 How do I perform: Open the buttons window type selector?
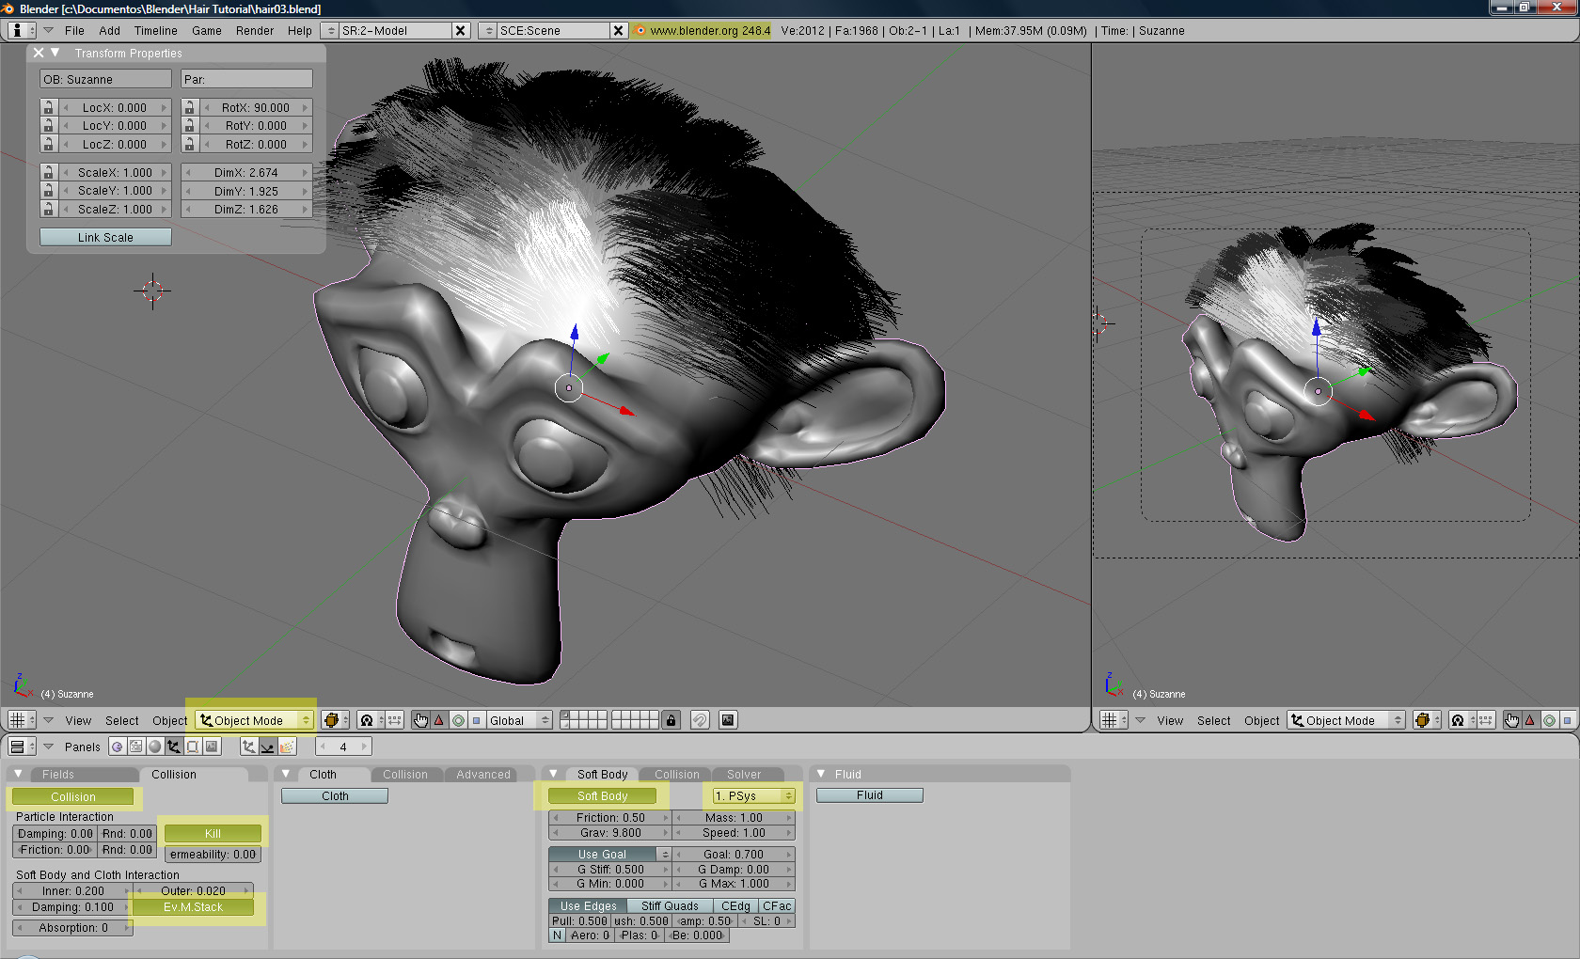22,747
